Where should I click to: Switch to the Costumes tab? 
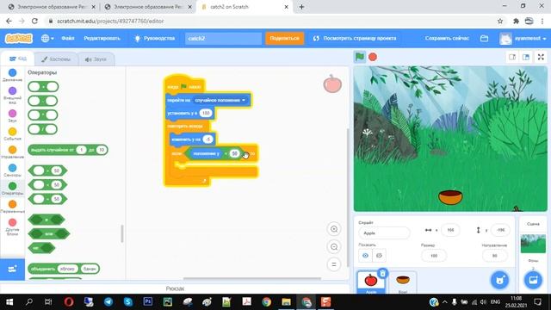[56, 59]
